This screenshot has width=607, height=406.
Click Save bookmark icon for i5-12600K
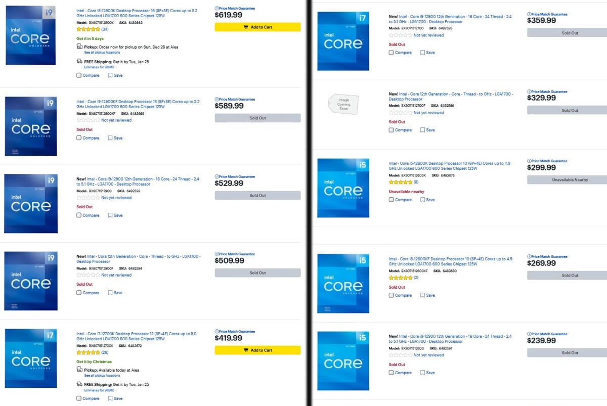click(423, 200)
